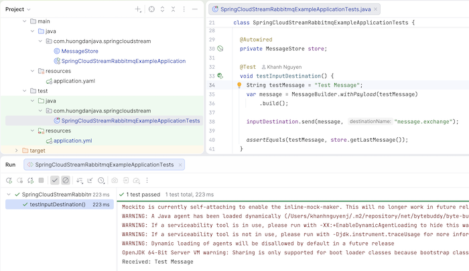Click the add plus icon in Project panel

click(x=137, y=9)
